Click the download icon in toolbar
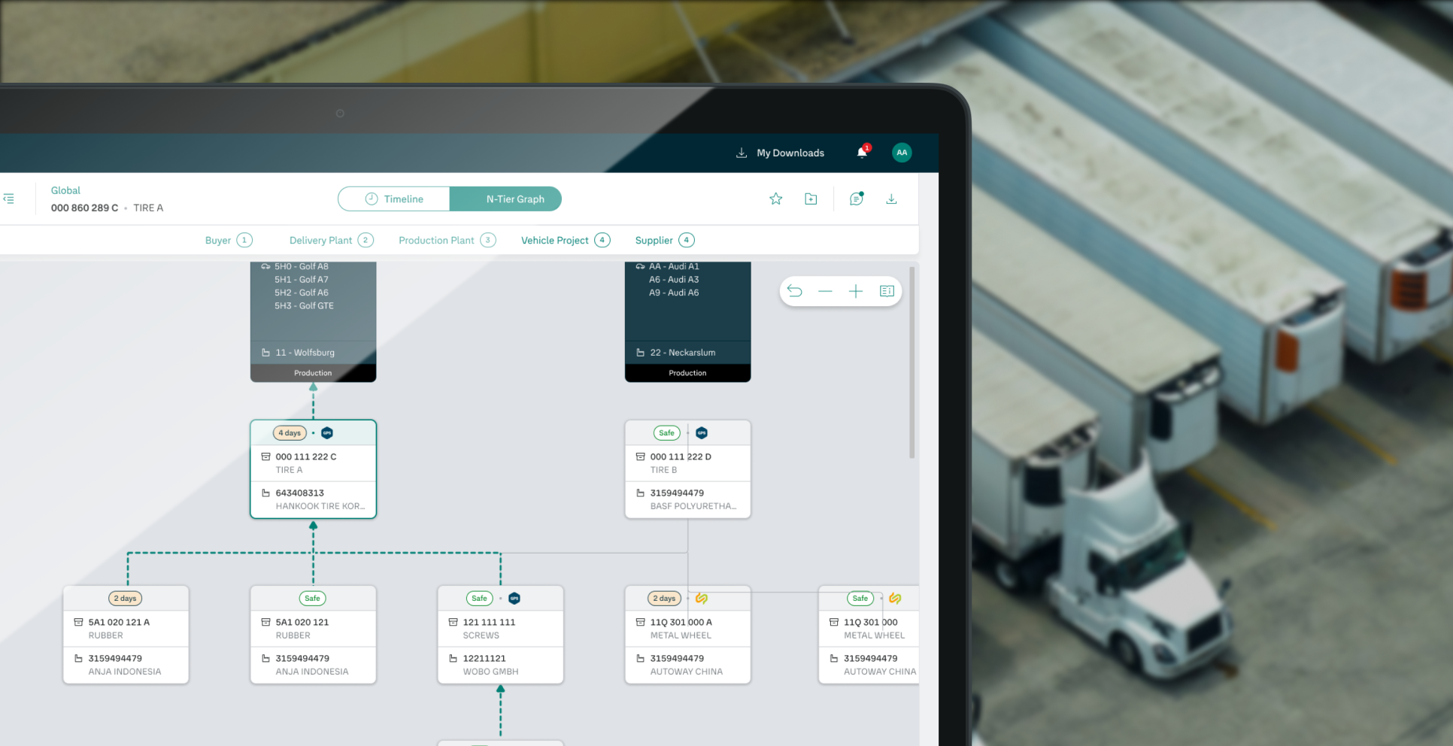Screen dimensions: 1453x746 click(891, 199)
